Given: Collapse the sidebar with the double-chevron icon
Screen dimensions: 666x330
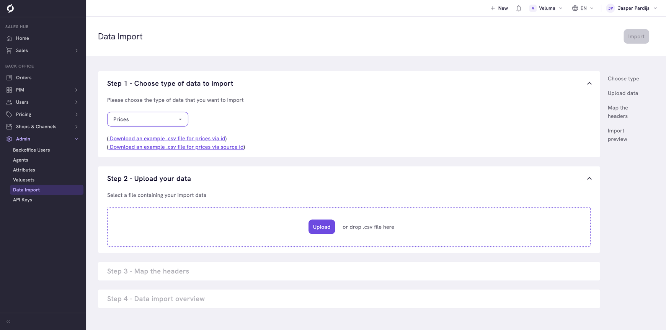Looking at the screenshot, I should click(x=8, y=322).
